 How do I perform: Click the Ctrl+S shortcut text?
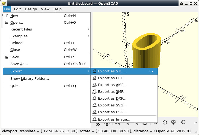[70, 57]
